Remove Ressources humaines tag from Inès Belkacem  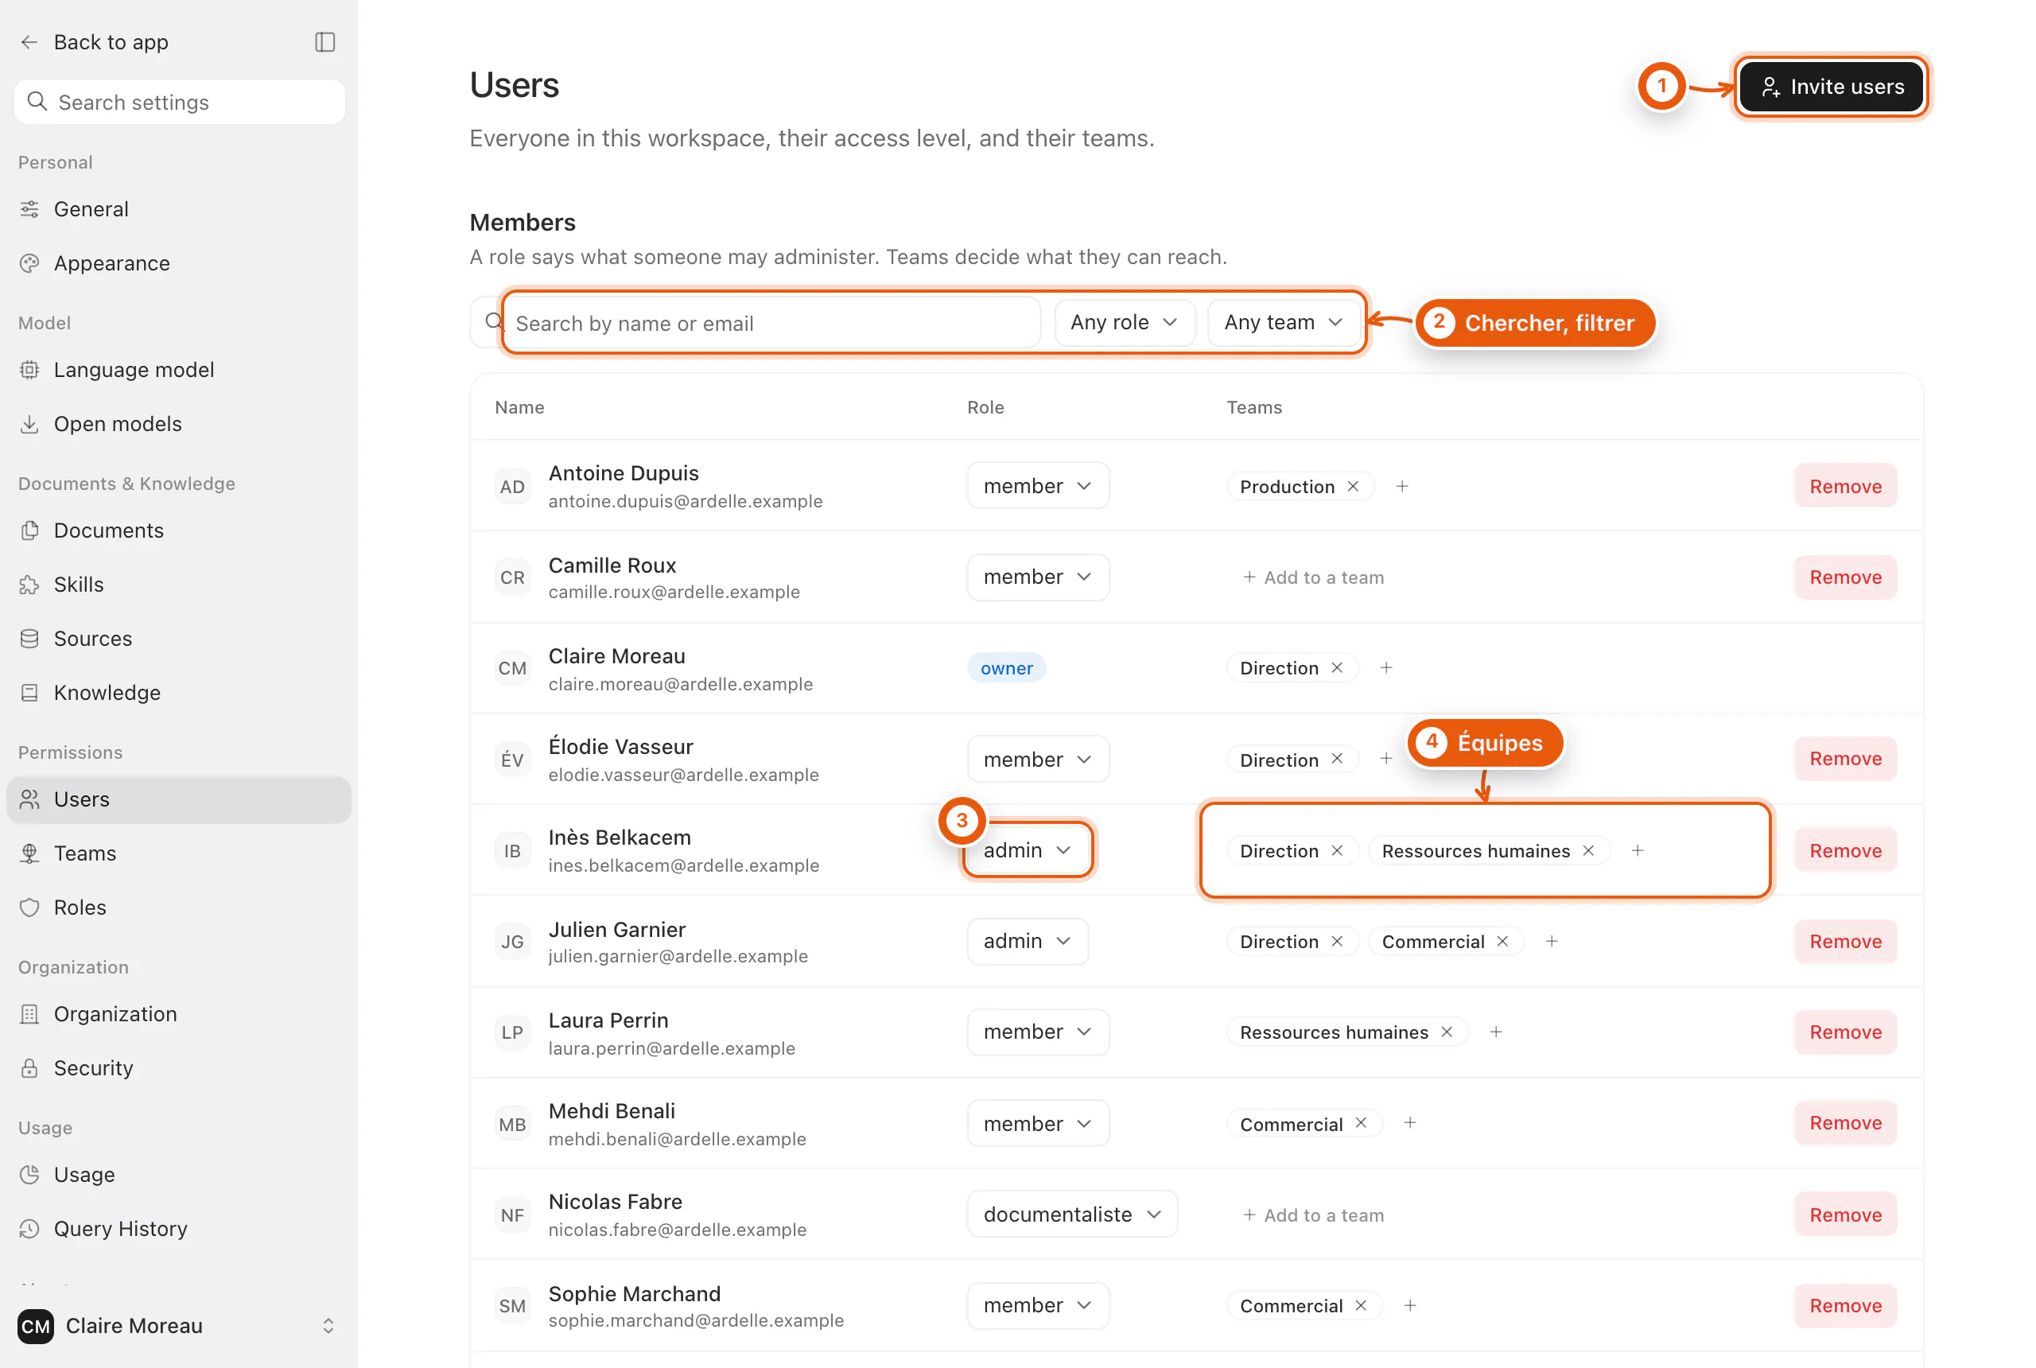(x=1588, y=851)
